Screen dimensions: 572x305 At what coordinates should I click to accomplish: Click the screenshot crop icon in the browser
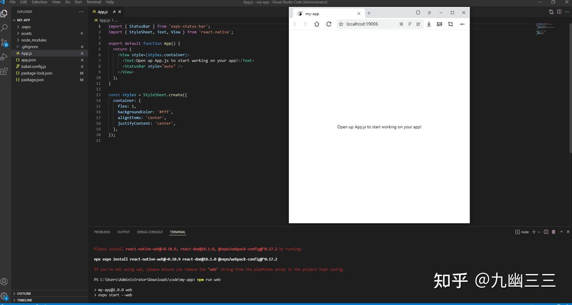coord(450,24)
